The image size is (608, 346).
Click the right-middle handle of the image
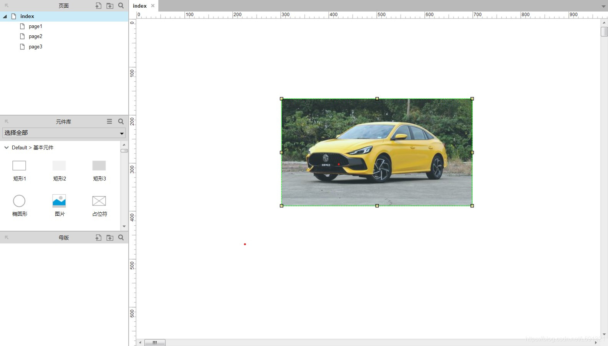(x=472, y=152)
